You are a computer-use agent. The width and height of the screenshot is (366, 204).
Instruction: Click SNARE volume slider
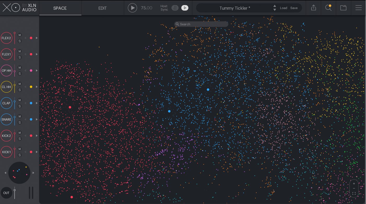[x=15, y=119]
